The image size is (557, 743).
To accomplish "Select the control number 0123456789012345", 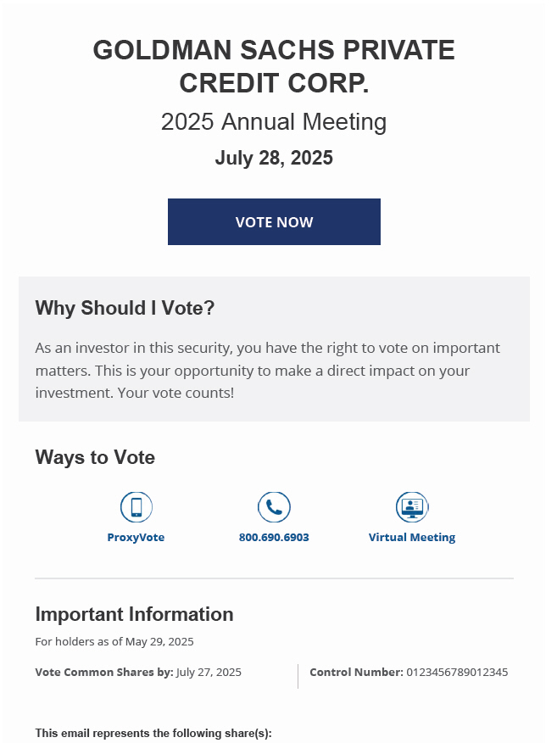I will tap(457, 673).
